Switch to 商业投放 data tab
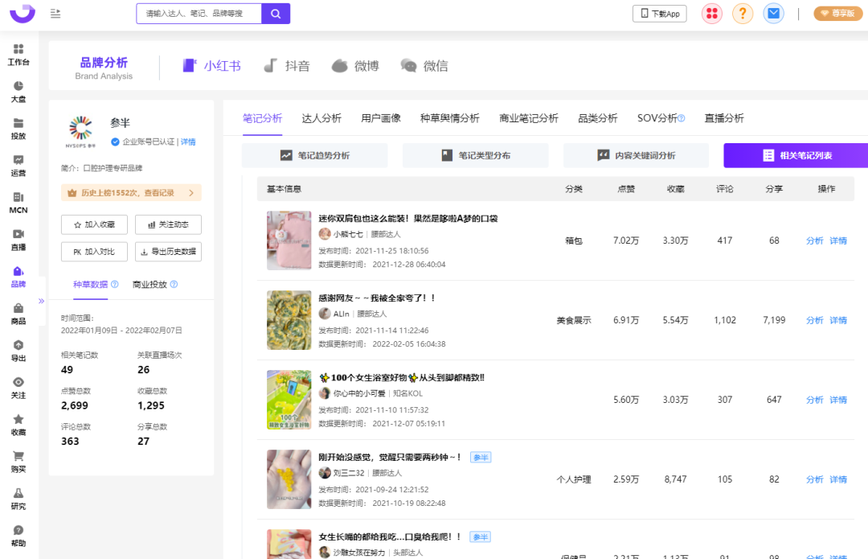 tap(149, 284)
